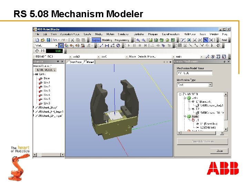Select the Layout toolbar mode

[96, 40]
